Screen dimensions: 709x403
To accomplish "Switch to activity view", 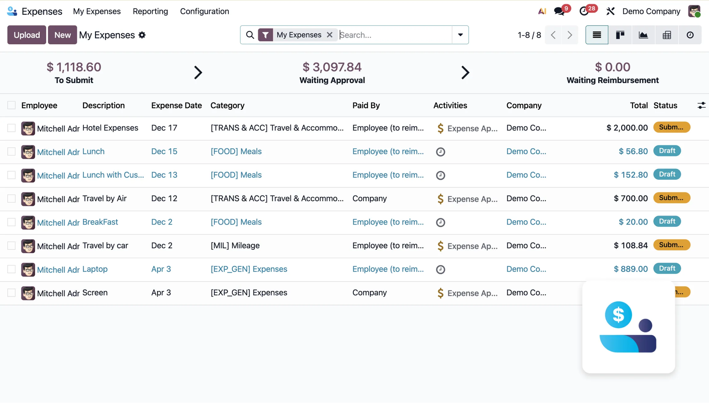I will [x=690, y=35].
